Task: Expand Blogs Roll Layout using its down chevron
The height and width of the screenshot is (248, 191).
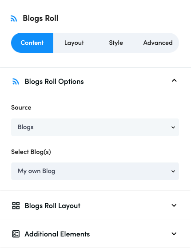Action: [174, 205]
